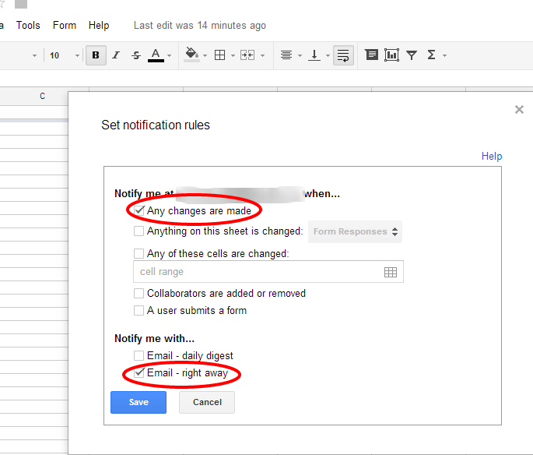Apply strikethrough formatting

pos(136,55)
